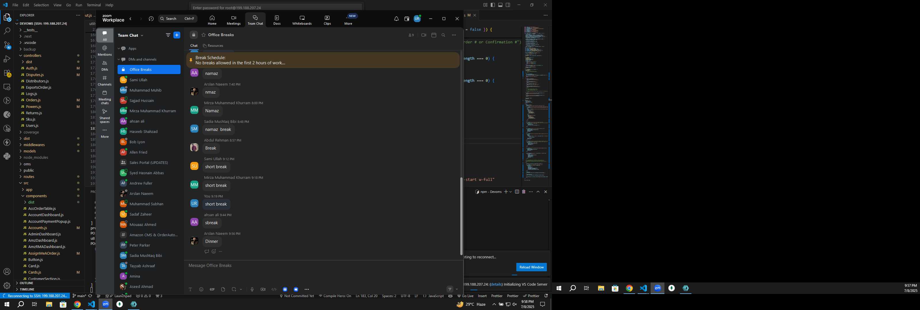Open Zoom Docs
The image size is (920, 310).
(x=277, y=20)
